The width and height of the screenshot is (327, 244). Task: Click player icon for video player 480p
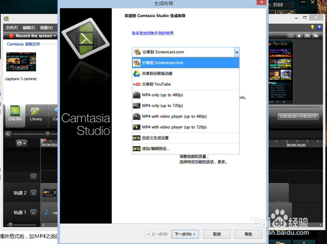click(x=137, y=116)
